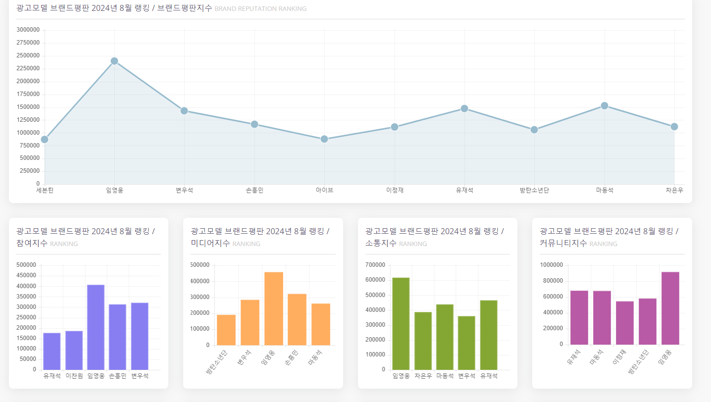
Task: Click the 브랜드평판지수 chart title heading
Action: click(x=161, y=8)
